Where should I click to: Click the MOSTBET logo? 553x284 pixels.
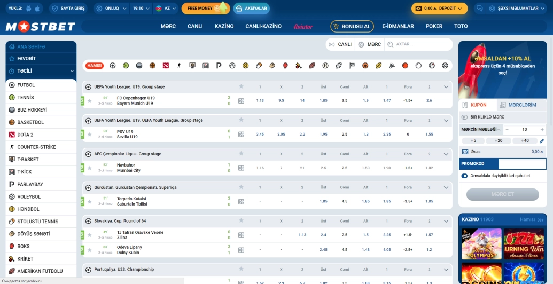[x=41, y=27]
